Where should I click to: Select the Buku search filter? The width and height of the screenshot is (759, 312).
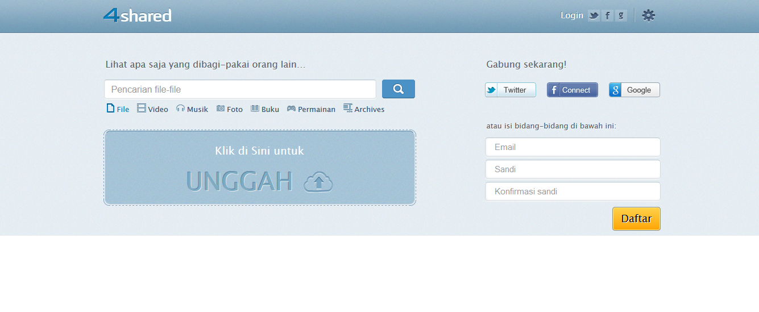[x=265, y=109]
